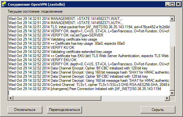The height and width of the screenshot is (117, 183).
Task: Click the 'TLS: Initial packet from' log line
Action: pyautogui.click(x=89, y=27)
